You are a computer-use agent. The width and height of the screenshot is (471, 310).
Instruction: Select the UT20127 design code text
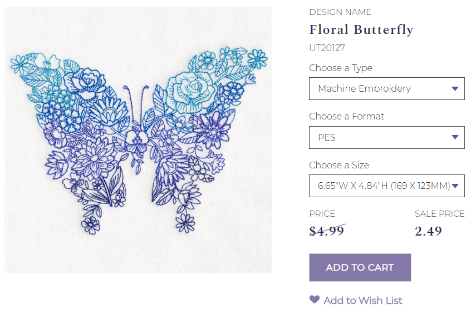(x=327, y=48)
